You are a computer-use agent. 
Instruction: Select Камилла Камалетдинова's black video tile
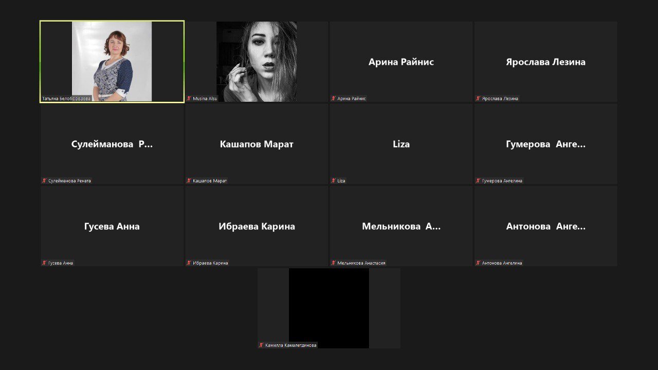(x=329, y=308)
